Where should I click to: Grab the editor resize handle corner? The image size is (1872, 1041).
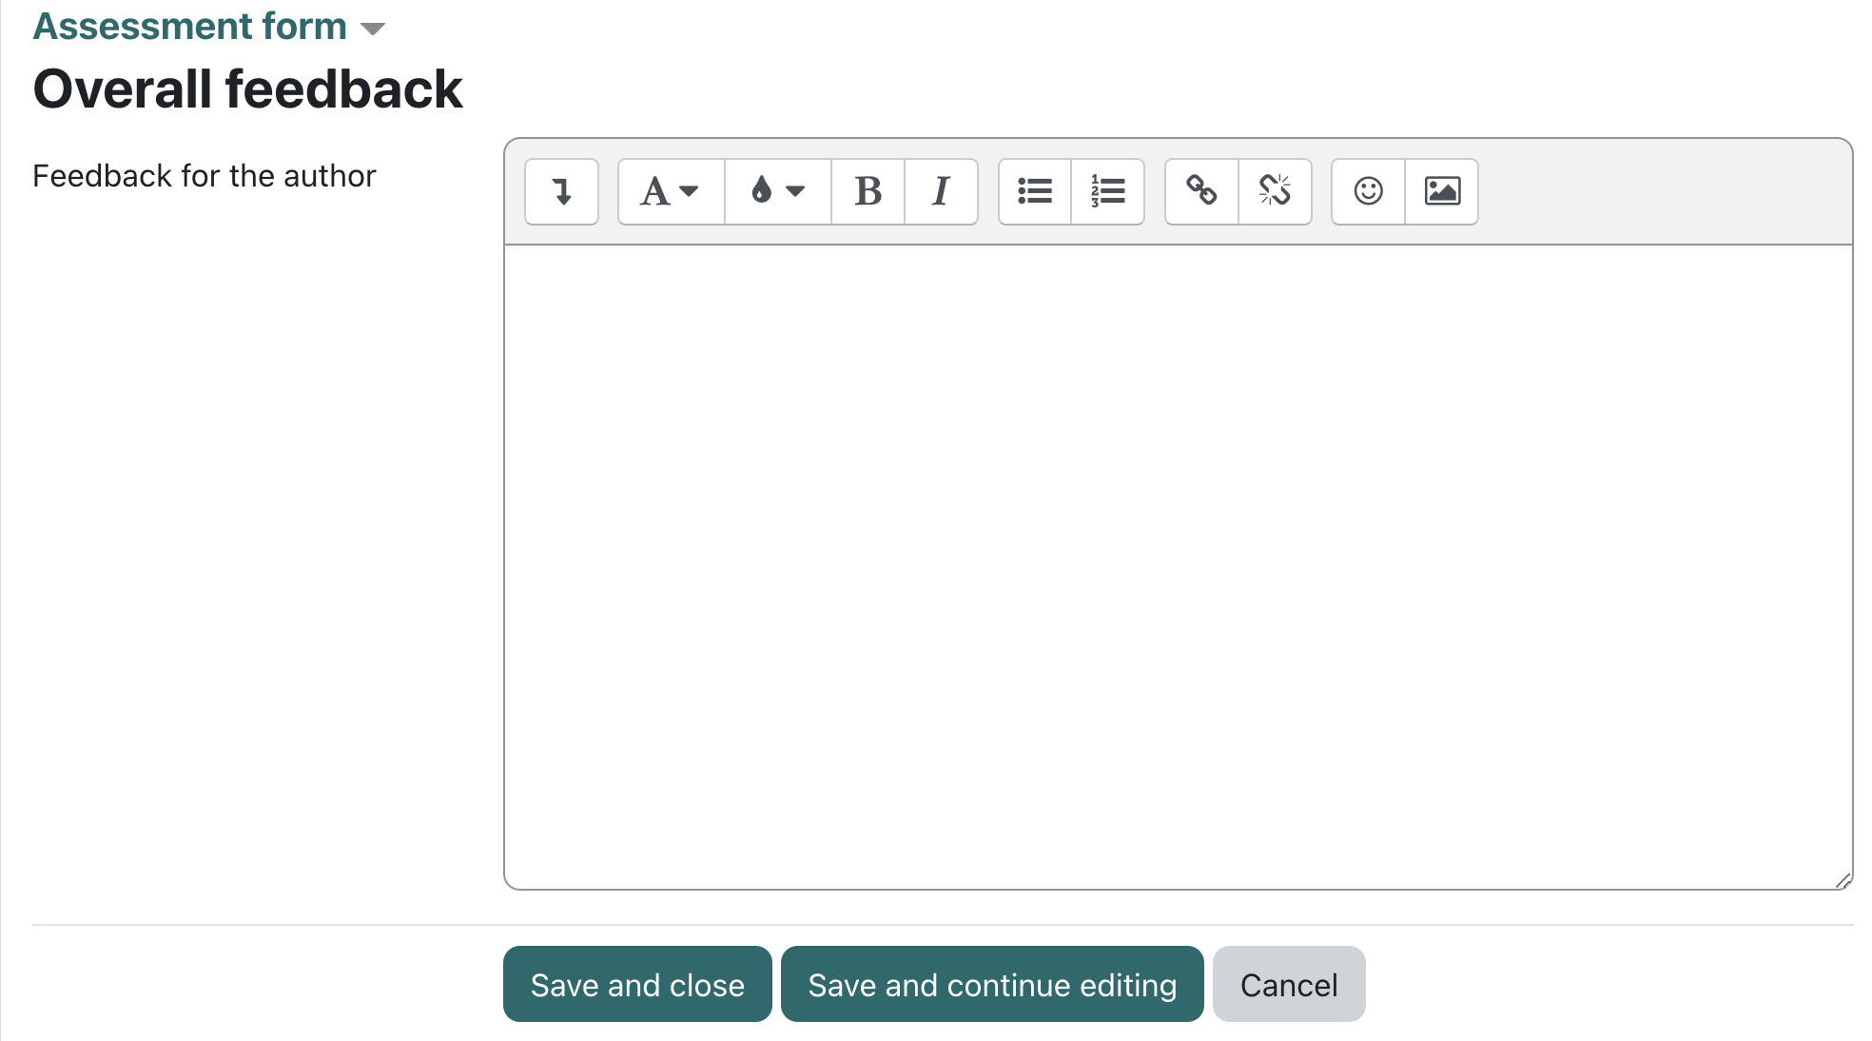1843,880
